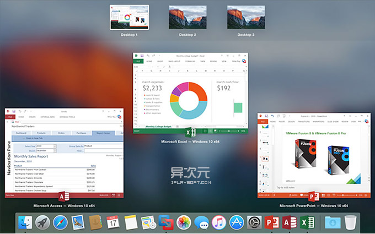The image size is (375, 234).
Task: Open Messages app in the Dock
Action: pos(201,222)
